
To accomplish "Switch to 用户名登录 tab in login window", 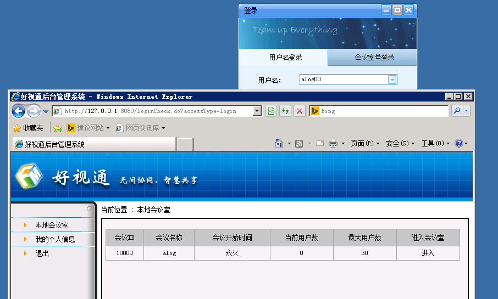I will tap(283, 57).
